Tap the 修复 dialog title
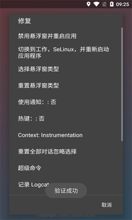The image size is (132, 220). (x=25, y=21)
